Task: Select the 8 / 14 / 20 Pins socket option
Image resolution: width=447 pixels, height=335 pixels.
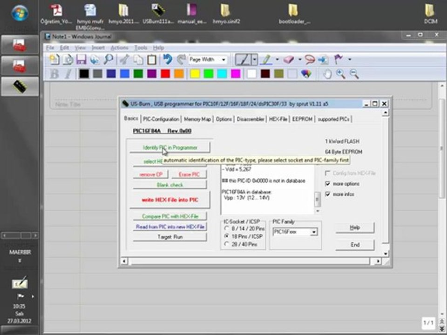Action: (227, 228)
